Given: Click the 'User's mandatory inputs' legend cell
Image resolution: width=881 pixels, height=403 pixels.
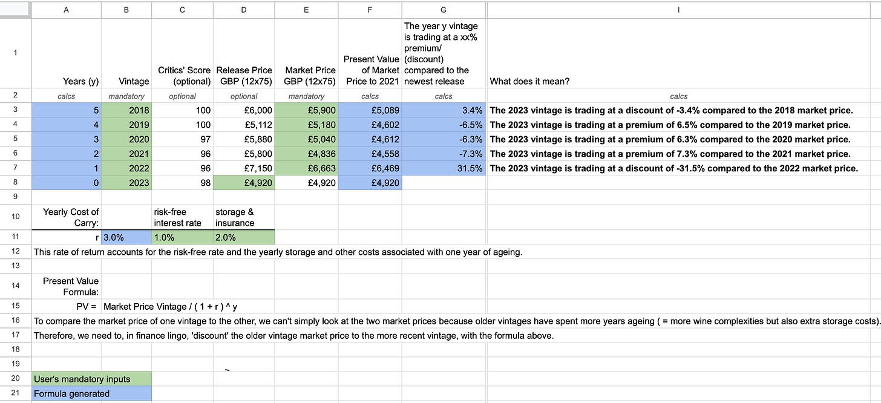Looking at the screenshot, I should pyautogui.click(x=91, y=379).
